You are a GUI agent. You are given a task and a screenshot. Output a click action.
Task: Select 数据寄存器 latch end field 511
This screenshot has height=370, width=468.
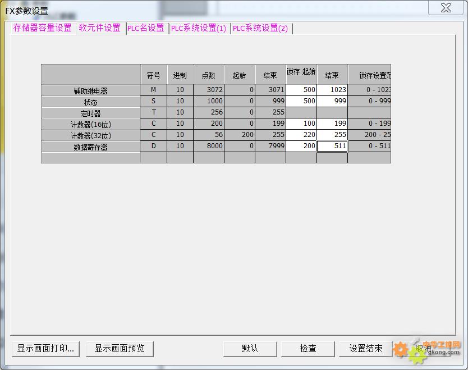pyautogui.click(x=332, y=146)
